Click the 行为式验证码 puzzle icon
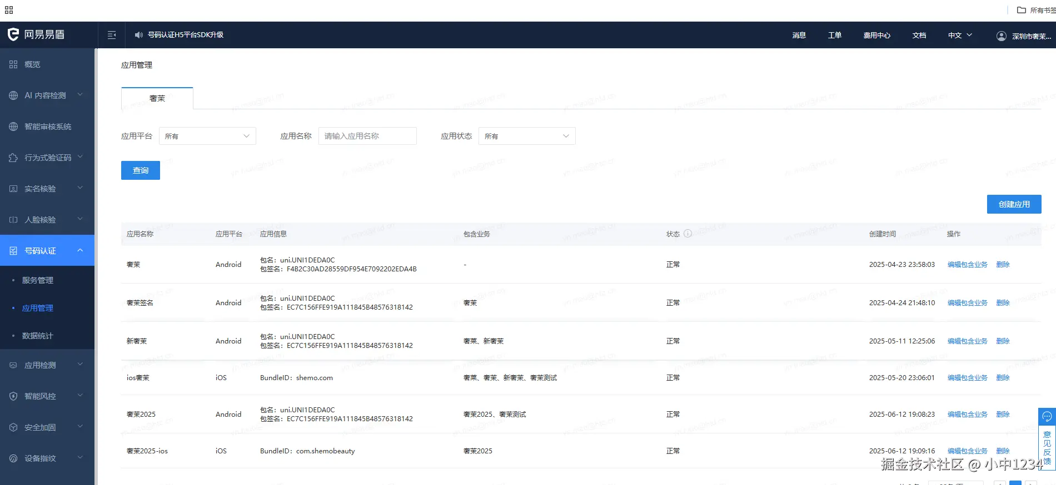Viewport: 1056px width, 485px height. click(x=13, y=158)
